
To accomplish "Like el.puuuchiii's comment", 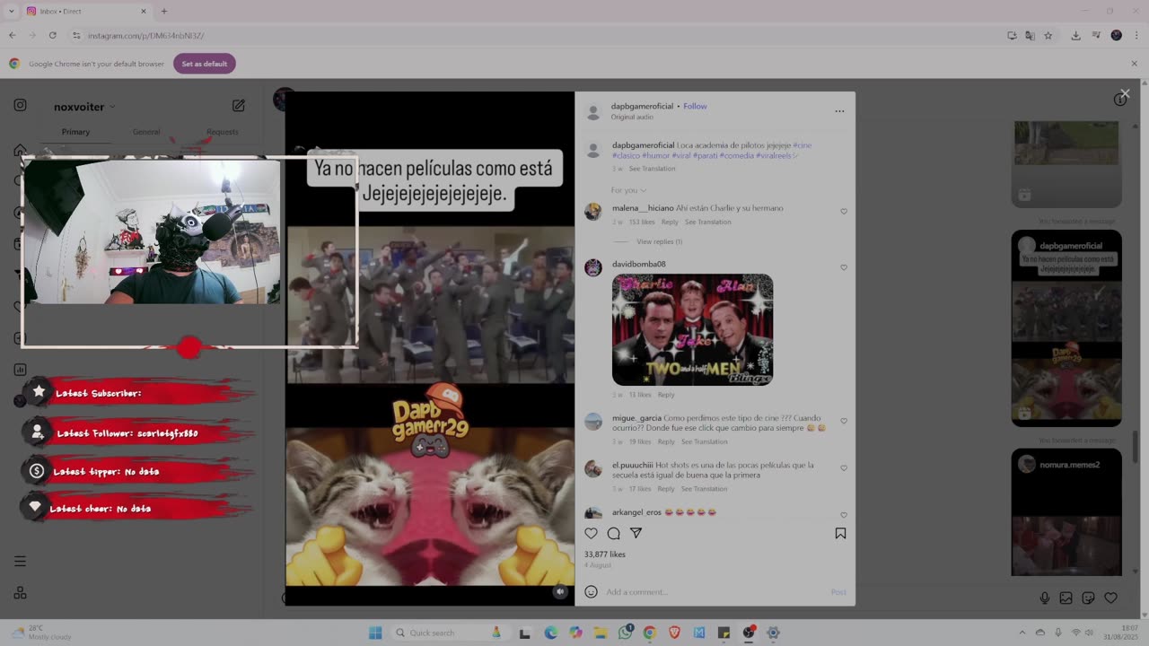I will pos(844,467).
